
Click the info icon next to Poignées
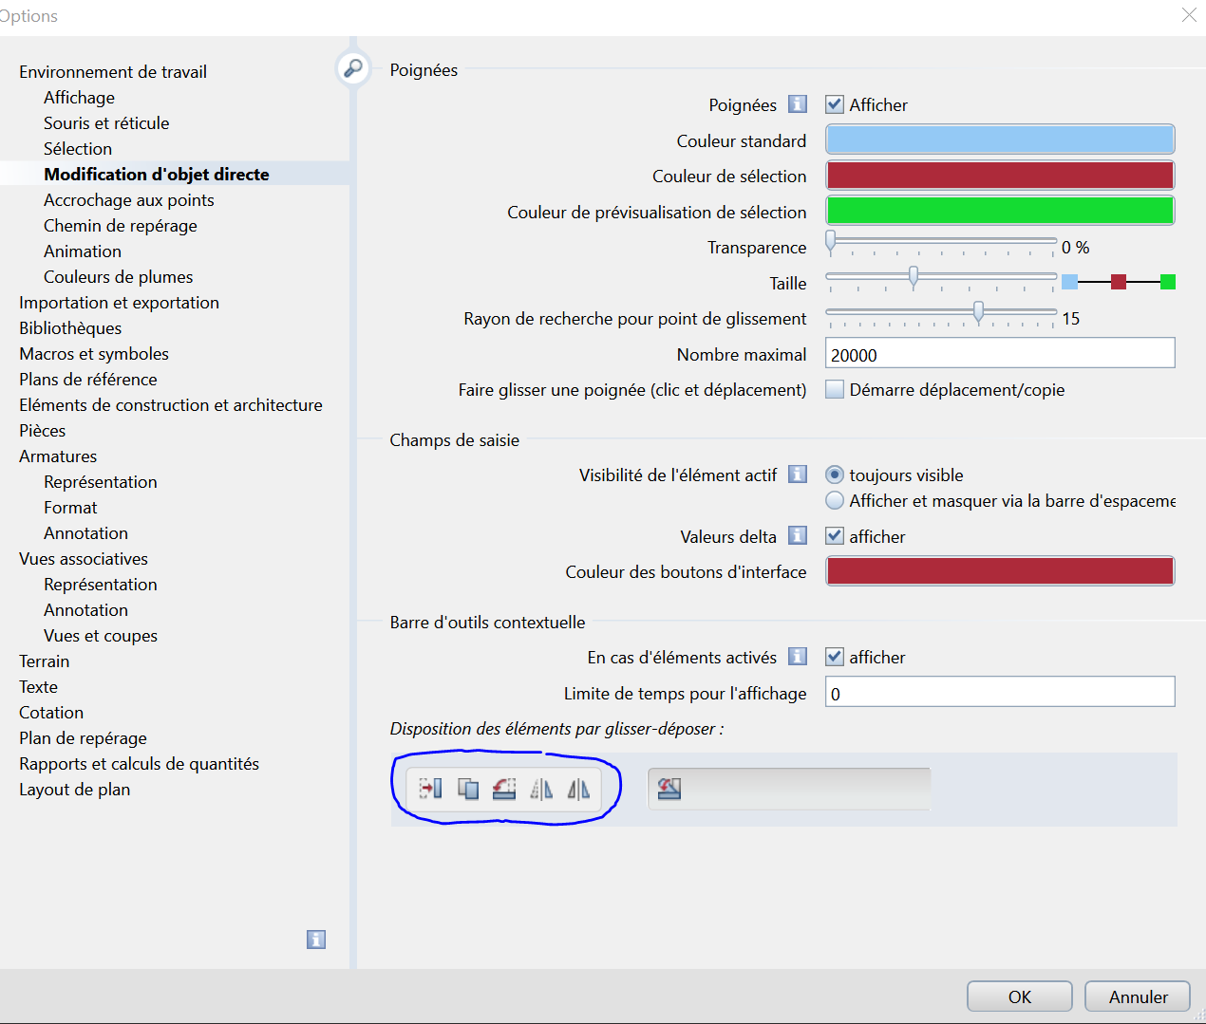(798, 104)
